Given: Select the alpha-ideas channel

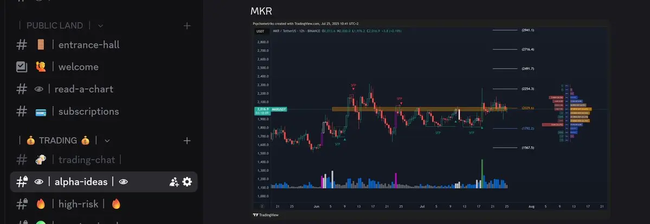Looking at the screenshot, I should pos(104,182).
